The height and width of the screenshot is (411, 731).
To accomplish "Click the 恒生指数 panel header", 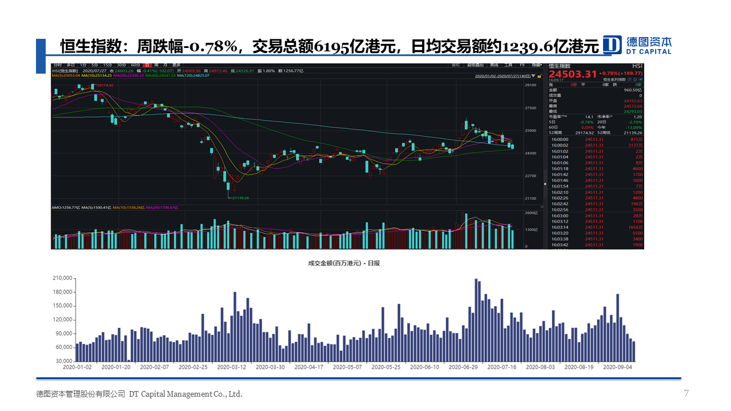I will [x=560, y=66].
